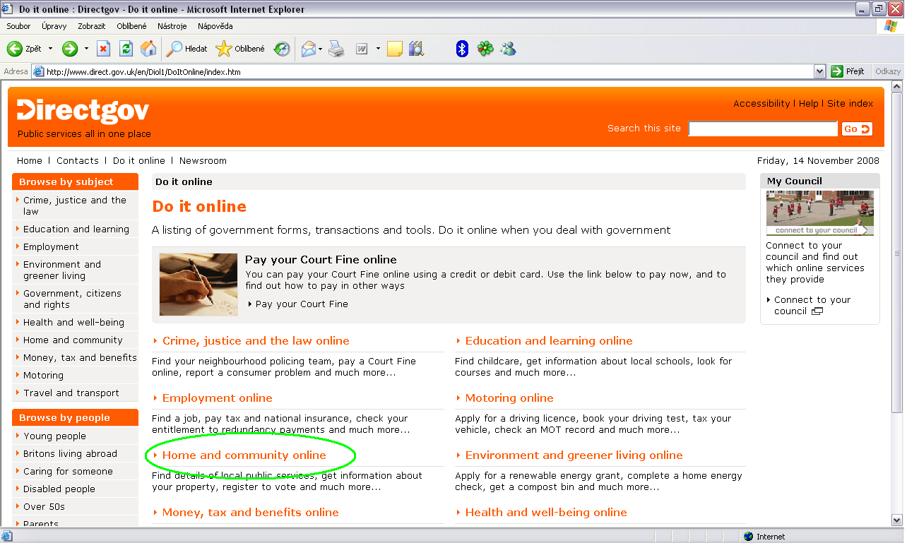Open the Site index link
The width and height of the screenshot is (907, 543).
850,103
